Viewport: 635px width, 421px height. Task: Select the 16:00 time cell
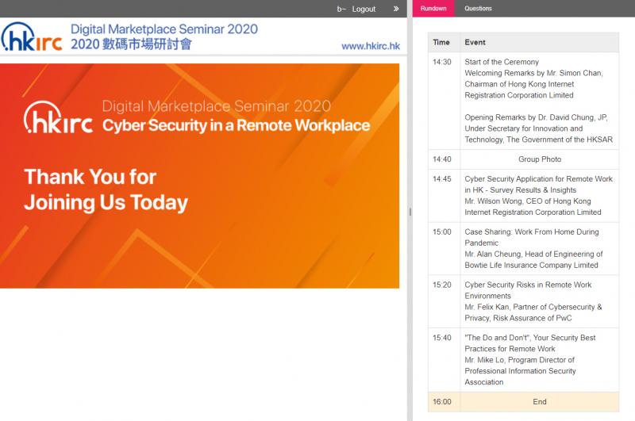coord(444,402)
